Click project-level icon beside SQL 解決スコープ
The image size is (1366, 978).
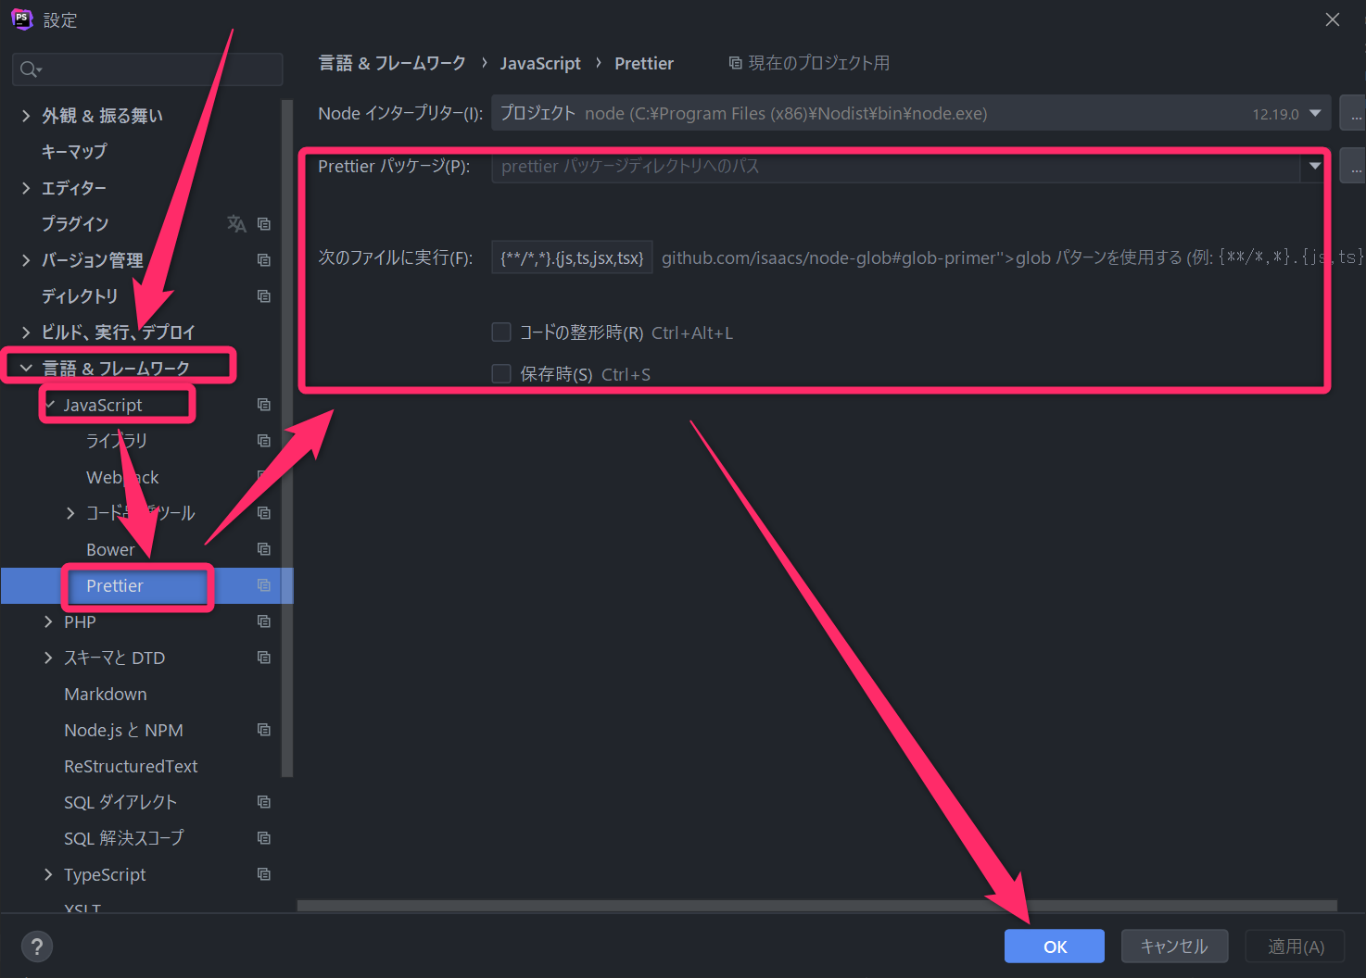point(264,838)
